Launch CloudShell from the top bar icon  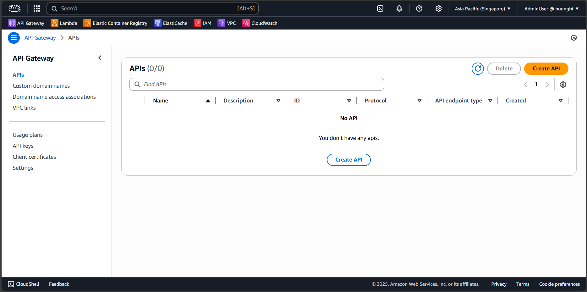380,8
